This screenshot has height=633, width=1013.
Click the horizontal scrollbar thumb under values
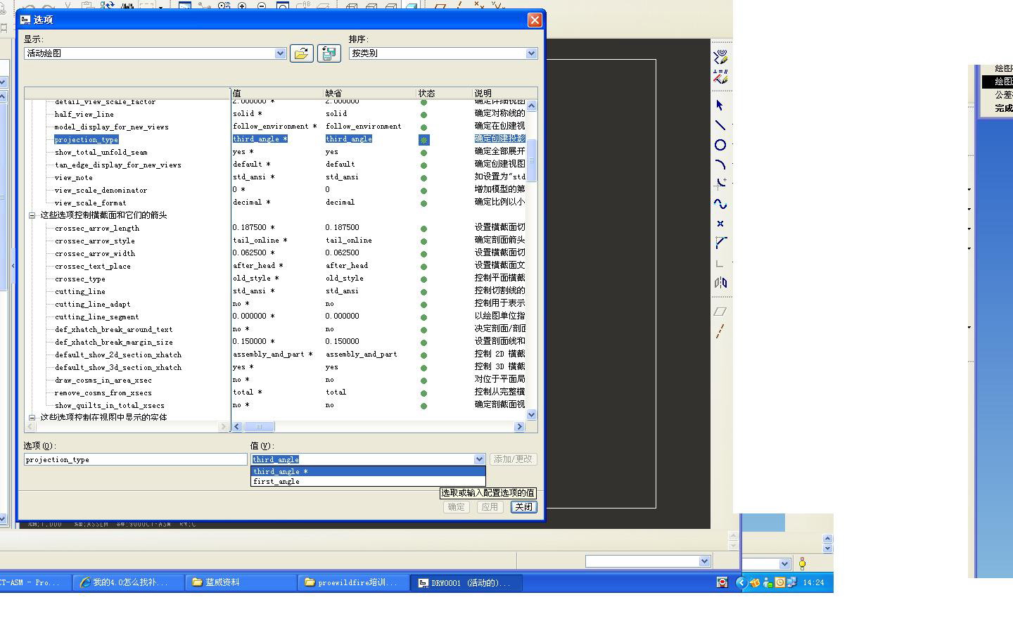pyautogui.click(x=259, y=426)
